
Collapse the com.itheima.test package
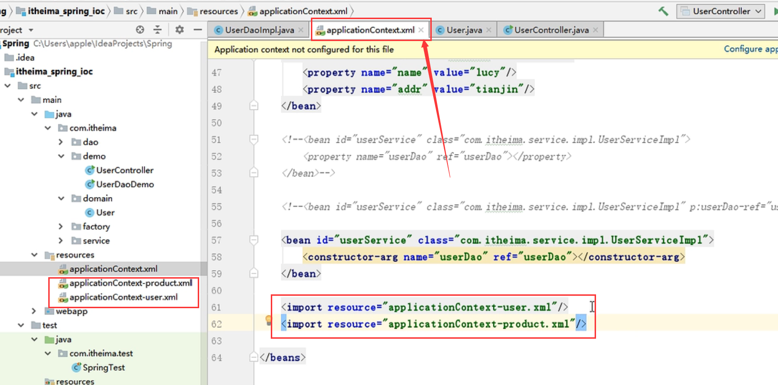point(48,354)
